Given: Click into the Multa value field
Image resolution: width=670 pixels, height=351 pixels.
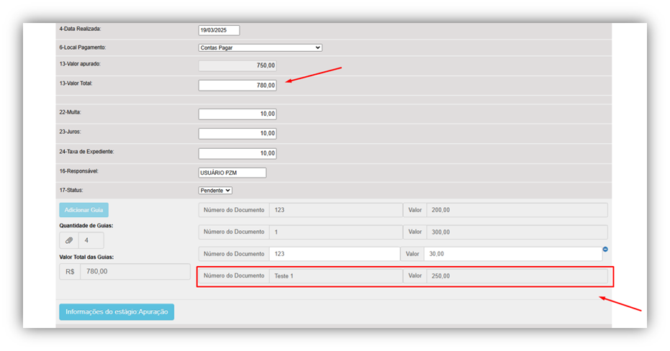Looking at the screenshot, I should pyautogui.click(x=237, y=114).
